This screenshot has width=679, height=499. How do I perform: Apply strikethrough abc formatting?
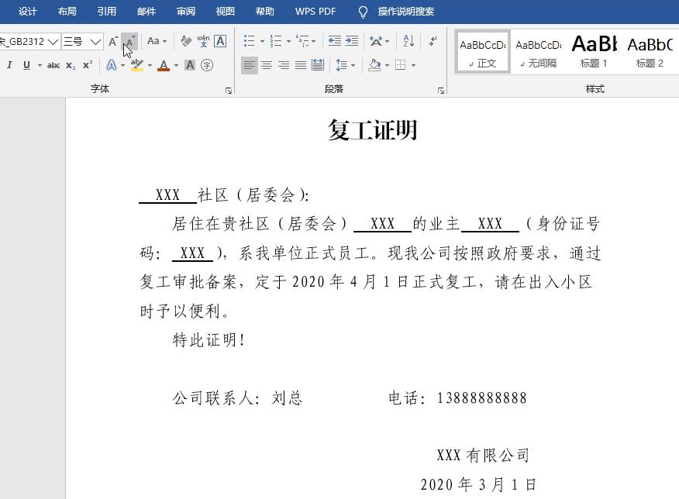tap(53, 65)
